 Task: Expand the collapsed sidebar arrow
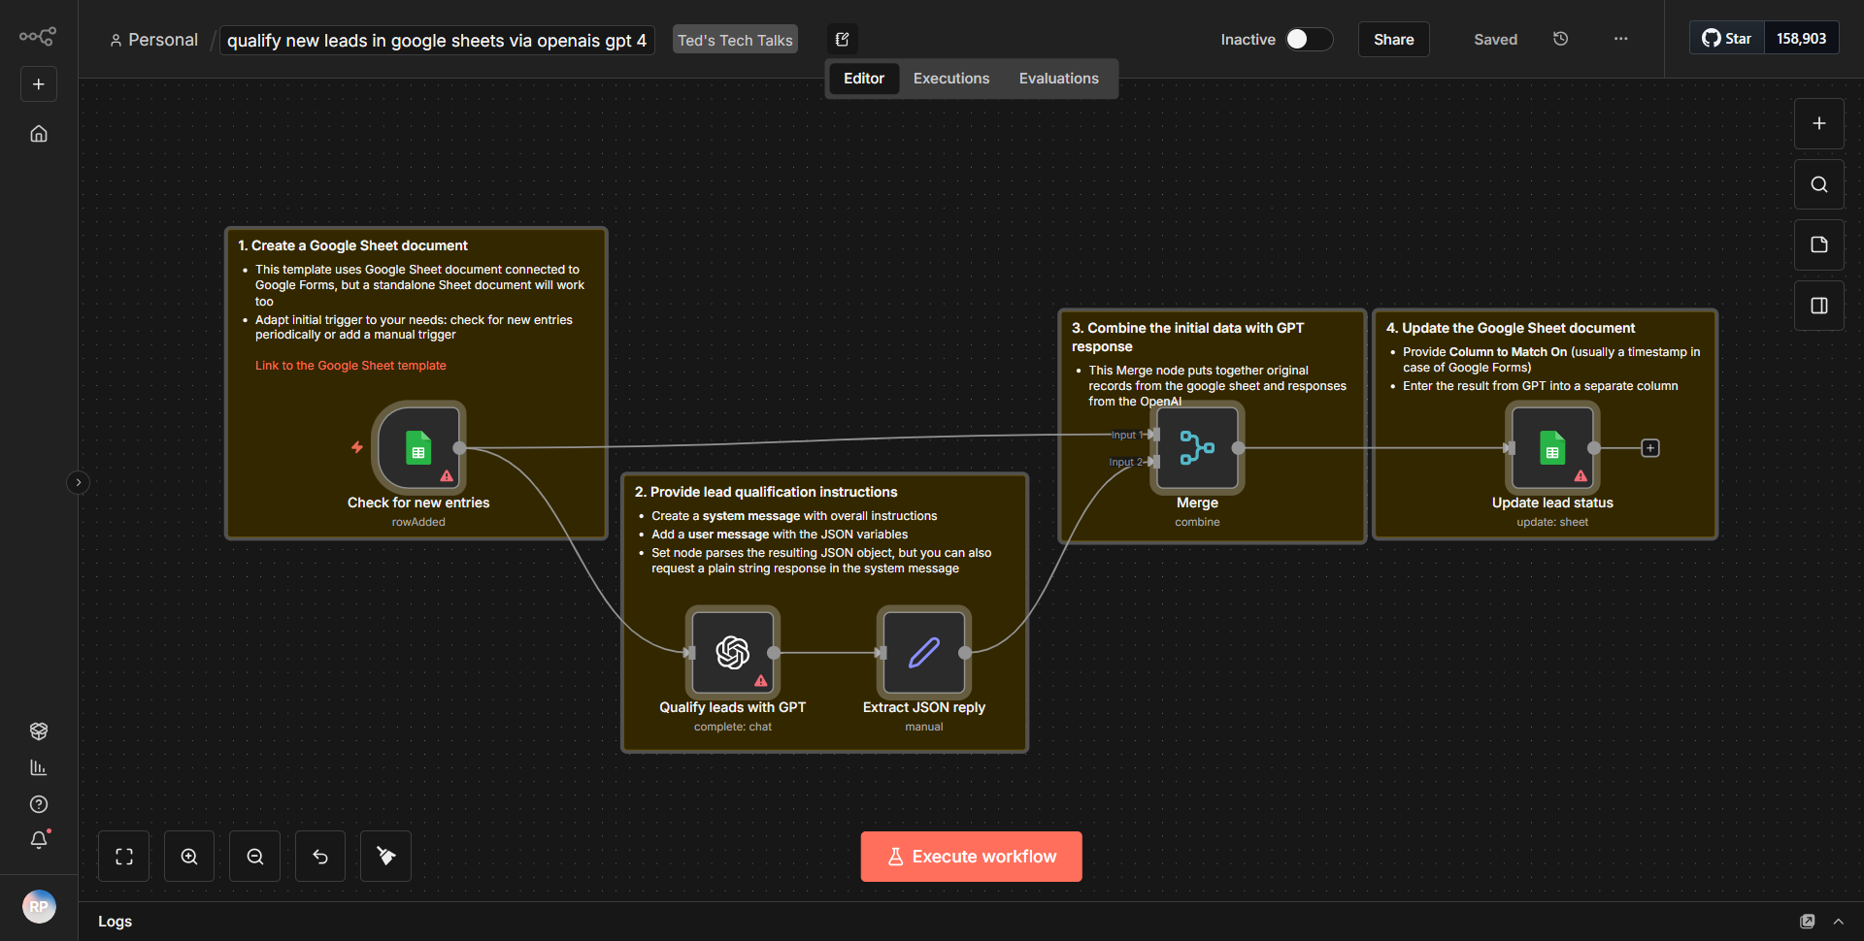click(79, 482)
